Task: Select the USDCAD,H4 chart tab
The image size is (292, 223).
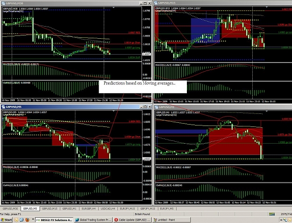Action: click(x=108, y=209)
